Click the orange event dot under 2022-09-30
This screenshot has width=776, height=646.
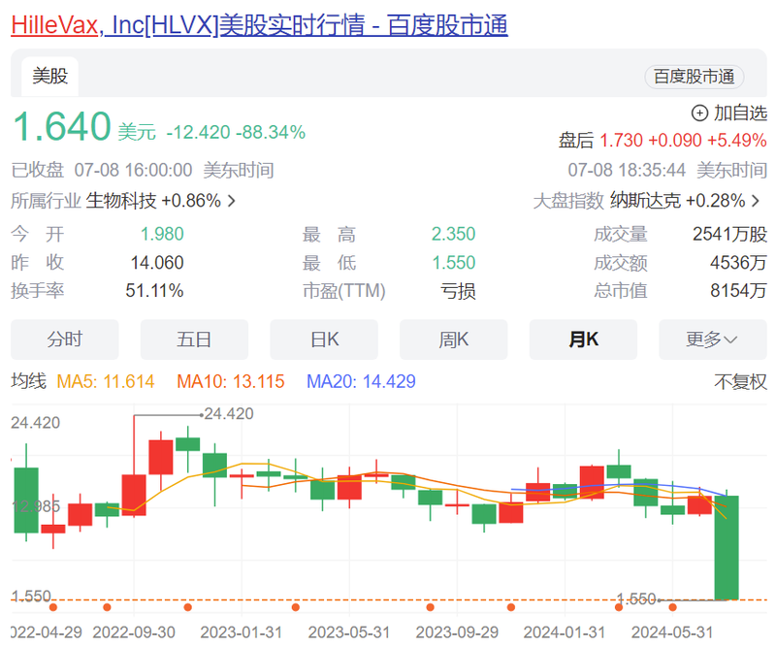(108, 608)
